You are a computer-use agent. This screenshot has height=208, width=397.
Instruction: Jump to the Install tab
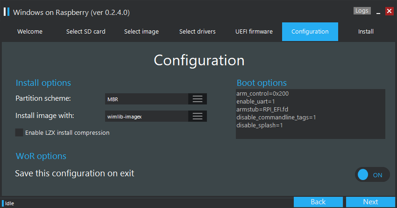(x=366, y=32)
